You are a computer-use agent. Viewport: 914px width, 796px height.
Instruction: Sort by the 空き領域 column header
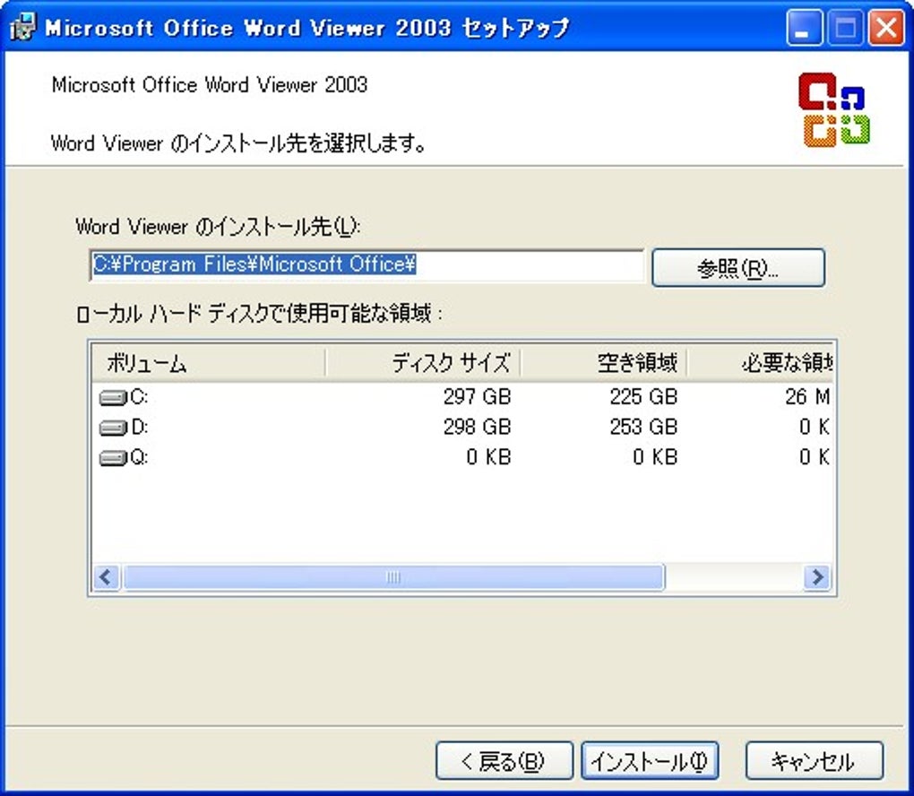[603, 363]
